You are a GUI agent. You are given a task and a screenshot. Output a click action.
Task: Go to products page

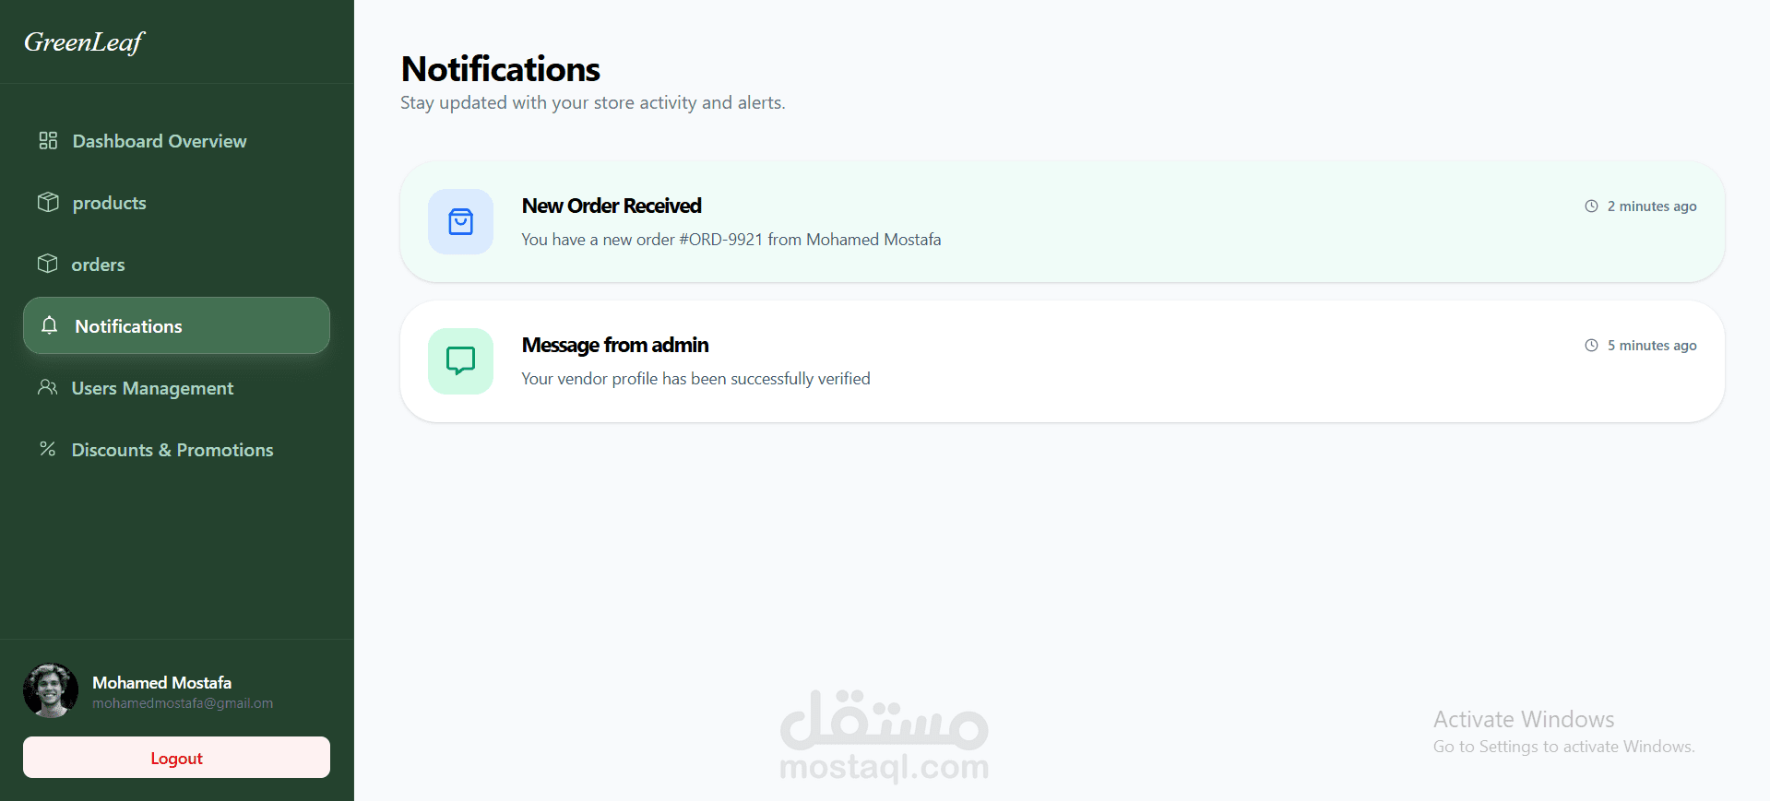click(176, 203)
